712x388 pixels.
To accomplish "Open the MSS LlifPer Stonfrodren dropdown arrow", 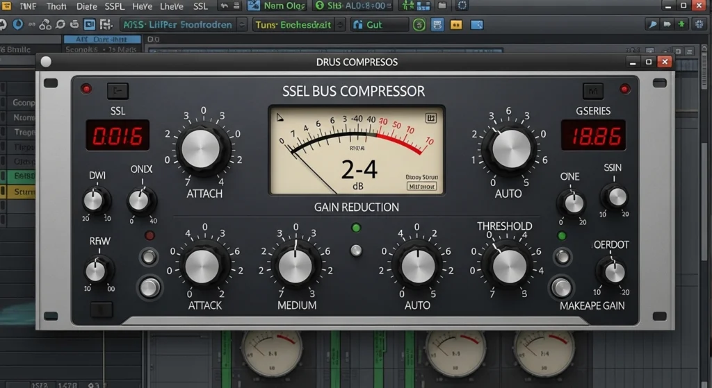I will click(x=243, y=24).
